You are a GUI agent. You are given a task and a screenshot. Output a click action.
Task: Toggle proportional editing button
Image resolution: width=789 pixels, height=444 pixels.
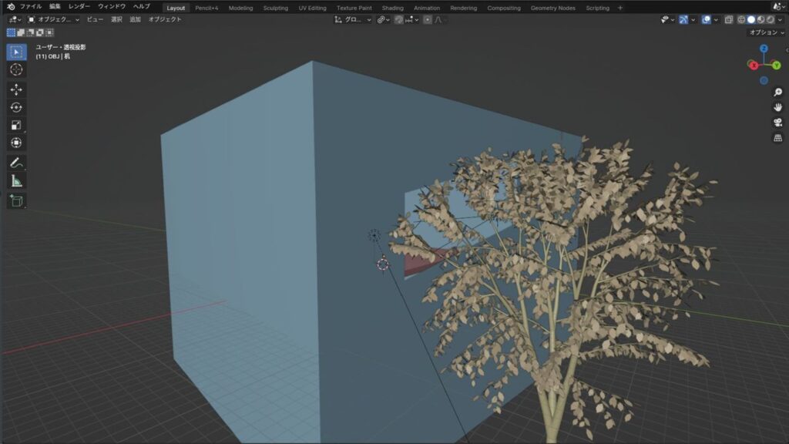click(427, 19)
